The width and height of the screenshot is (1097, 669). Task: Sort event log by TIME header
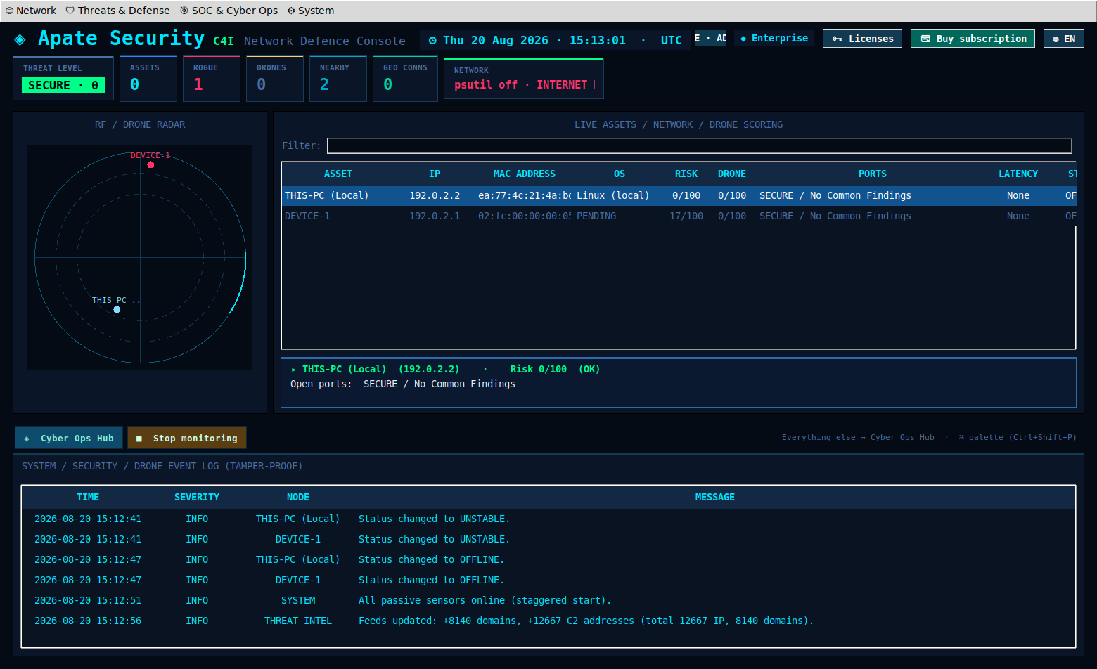tap(88, 497)
